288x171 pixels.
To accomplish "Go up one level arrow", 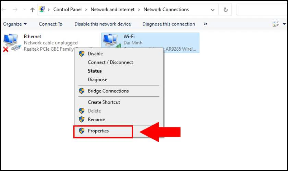I will coord(33,10).
